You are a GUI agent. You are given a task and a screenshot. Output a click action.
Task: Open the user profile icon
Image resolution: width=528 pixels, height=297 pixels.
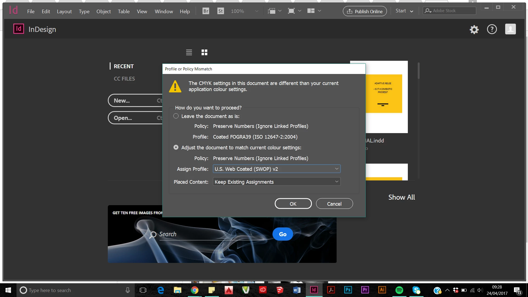pyautogui.click(x=510, y=29)
